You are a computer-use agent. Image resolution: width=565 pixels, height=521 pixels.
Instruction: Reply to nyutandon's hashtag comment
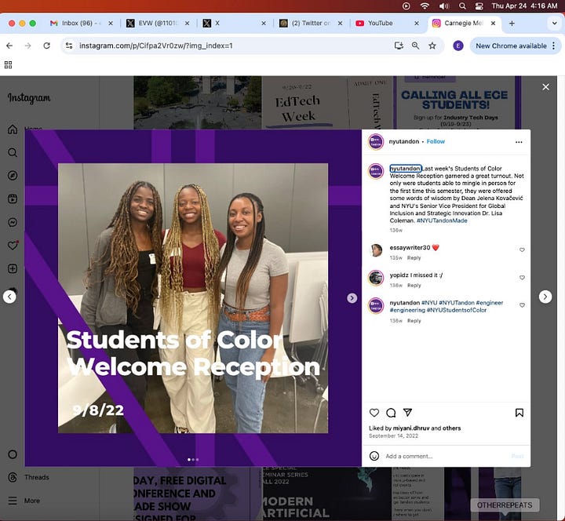[414, 321]
